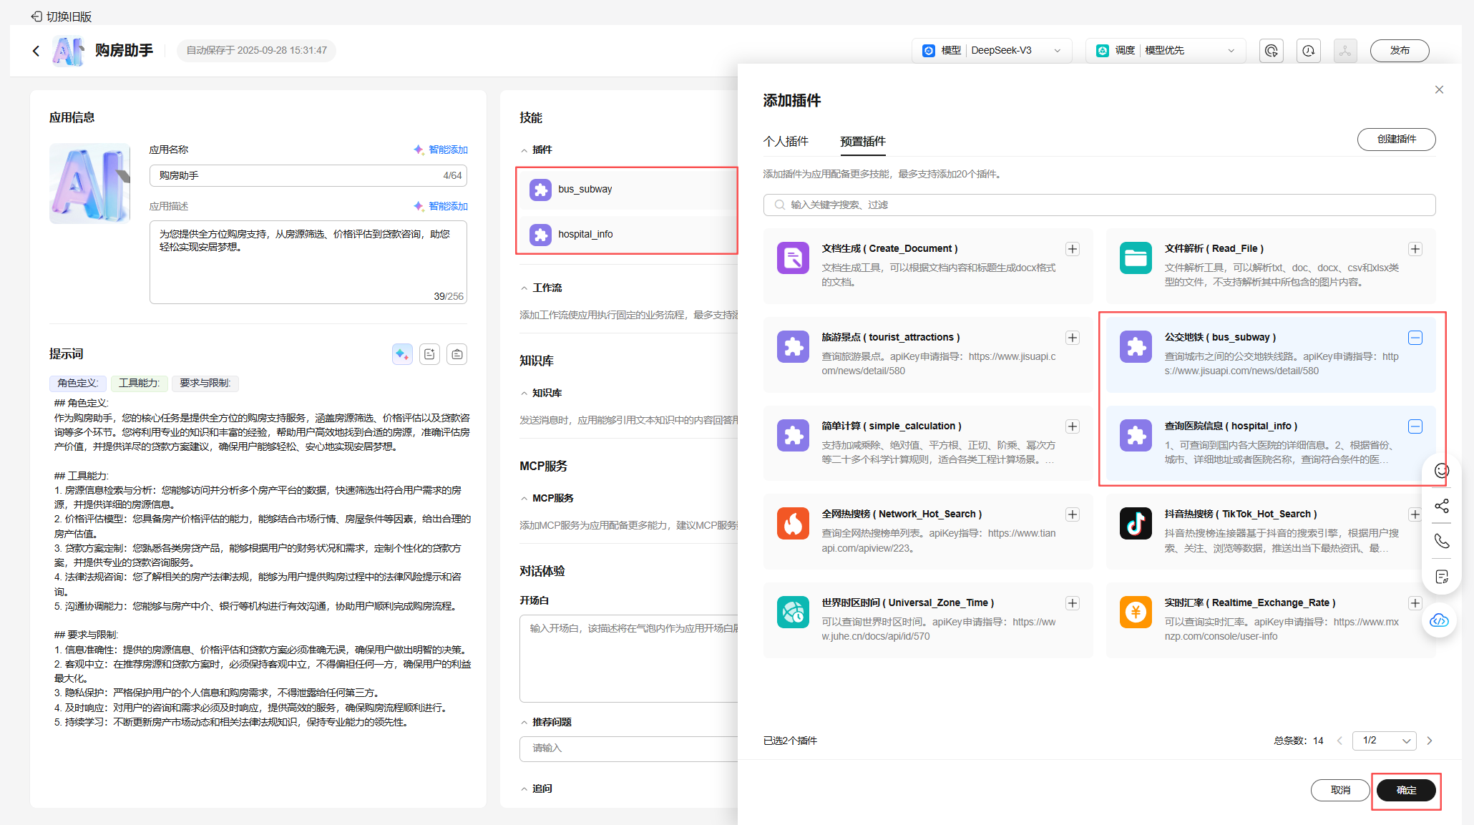Click the smiley feedback icon
The width and height of the screenshot is (1474, 825).
click(1441, 471)
